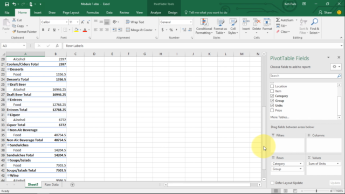Click the Format cells icon
This screenshot has height=194, width=345.
[267, 23]
